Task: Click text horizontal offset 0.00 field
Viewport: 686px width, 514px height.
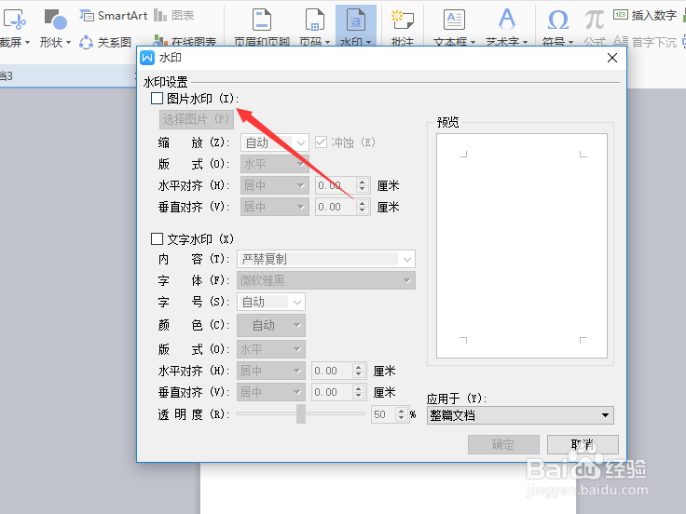Action: (339, 371)
